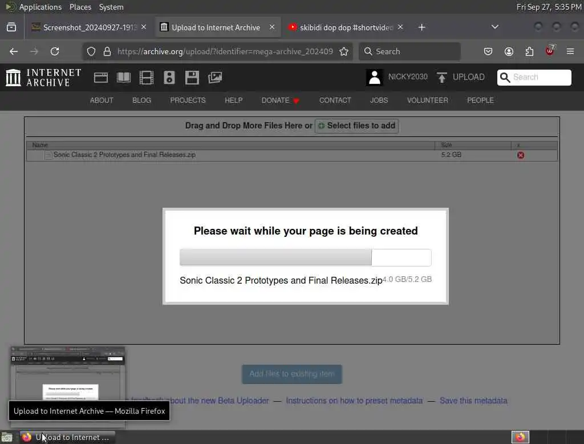Open Firefox View icon in the tab bar
This screenshot has height=444, width=584.
pos(11,27)
